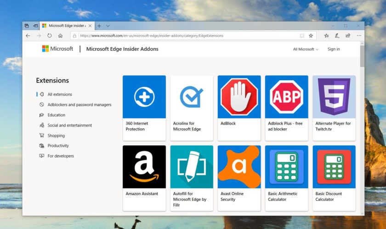Screen dimensions: 386x229
Task: Add page to favorites star icon
Action: pos(311,36)
